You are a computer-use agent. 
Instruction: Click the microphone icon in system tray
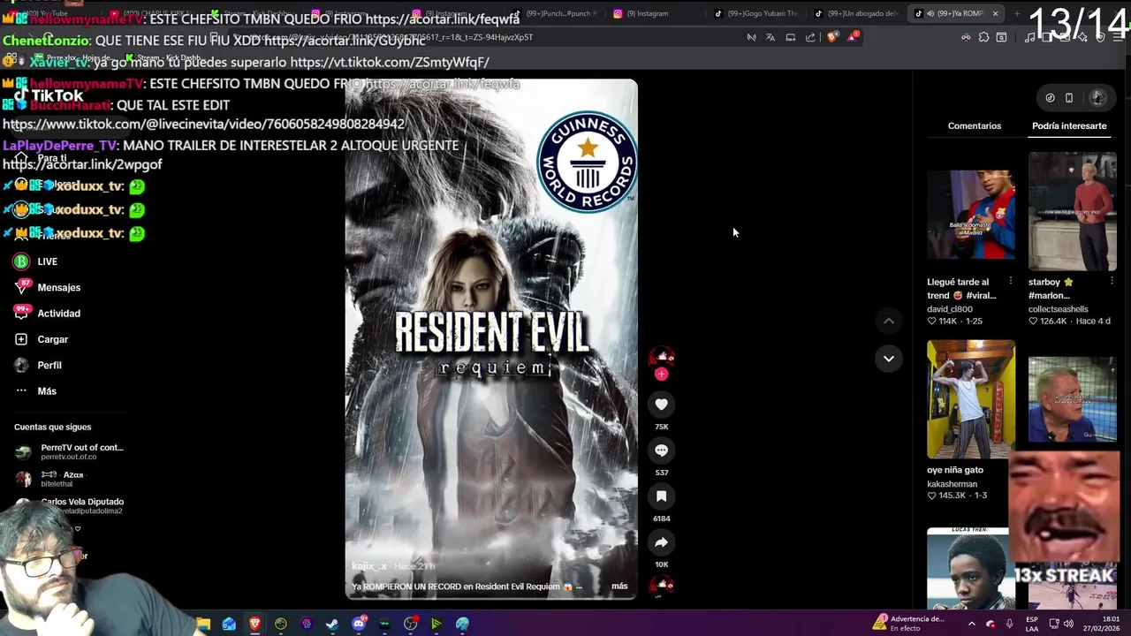tap(1009, 624)
